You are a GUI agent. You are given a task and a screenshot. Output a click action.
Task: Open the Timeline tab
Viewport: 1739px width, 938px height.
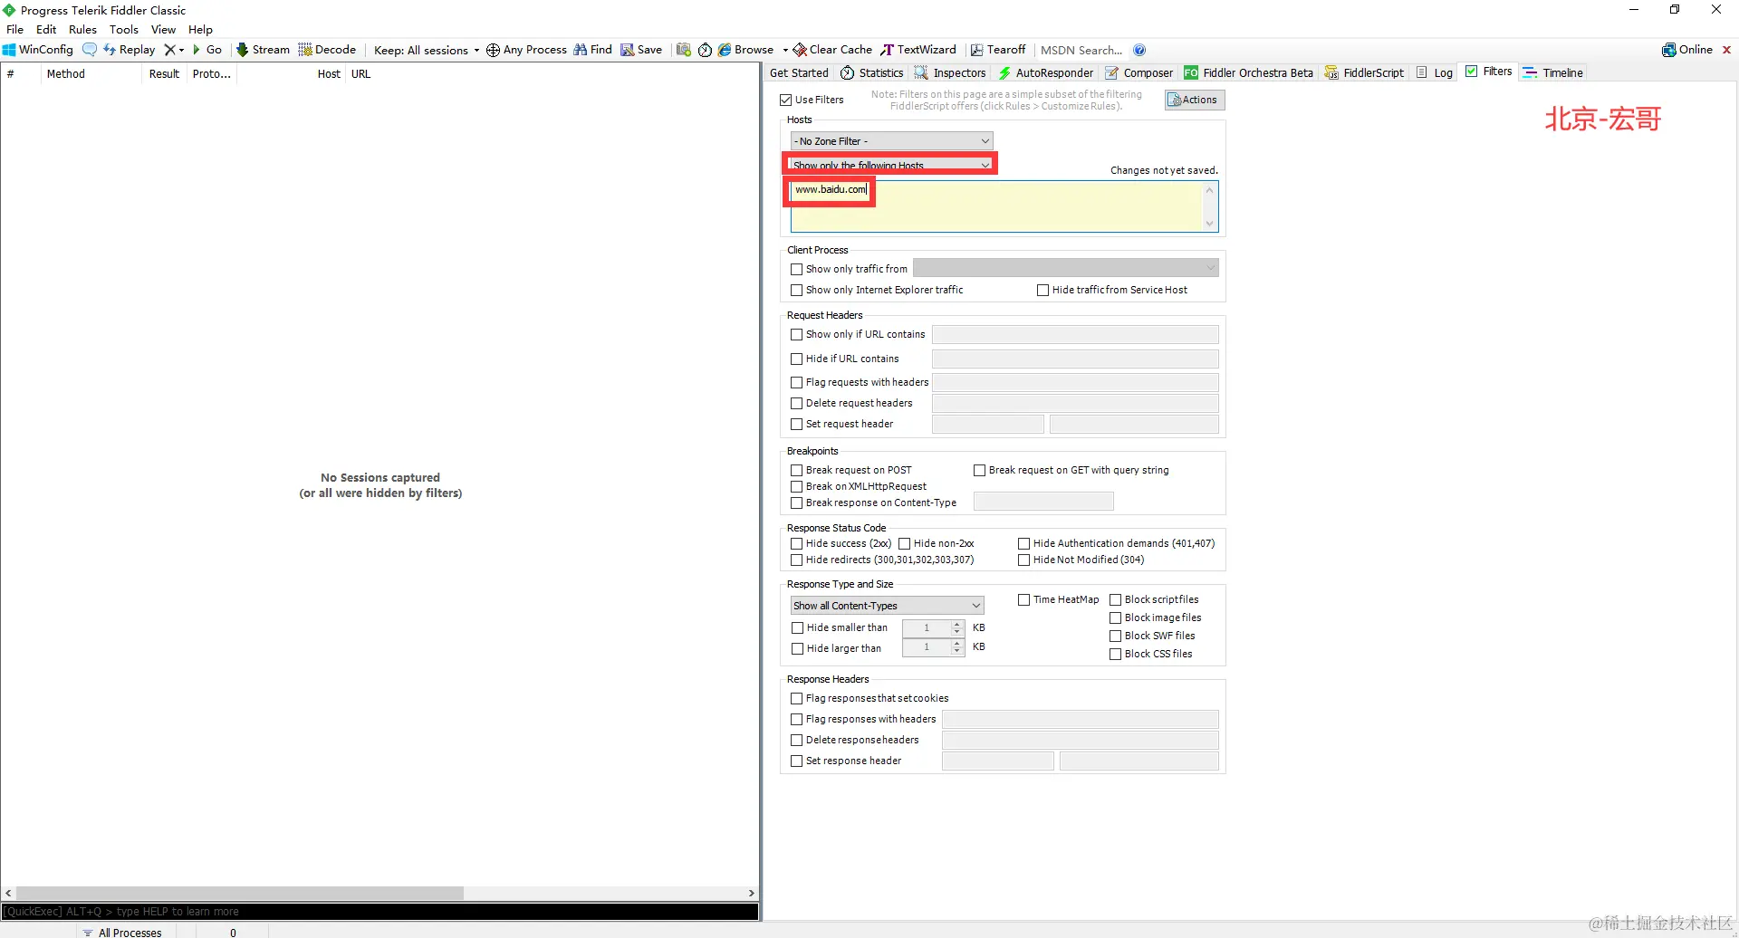1553,72
